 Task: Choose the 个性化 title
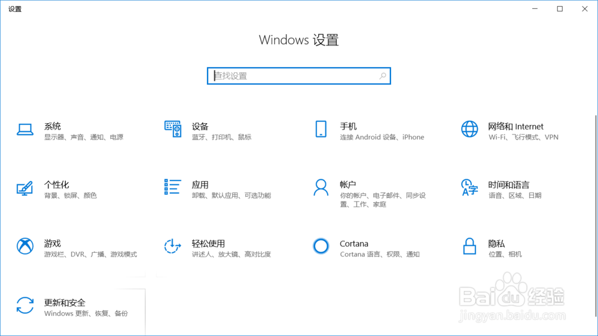(56, 185)
